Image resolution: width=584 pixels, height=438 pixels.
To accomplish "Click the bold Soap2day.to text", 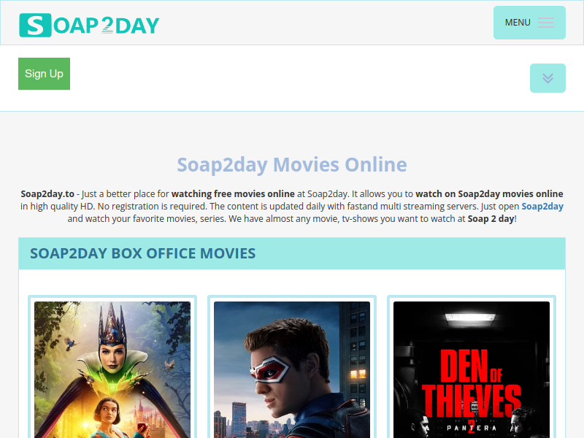I will (x=47, y=194).
